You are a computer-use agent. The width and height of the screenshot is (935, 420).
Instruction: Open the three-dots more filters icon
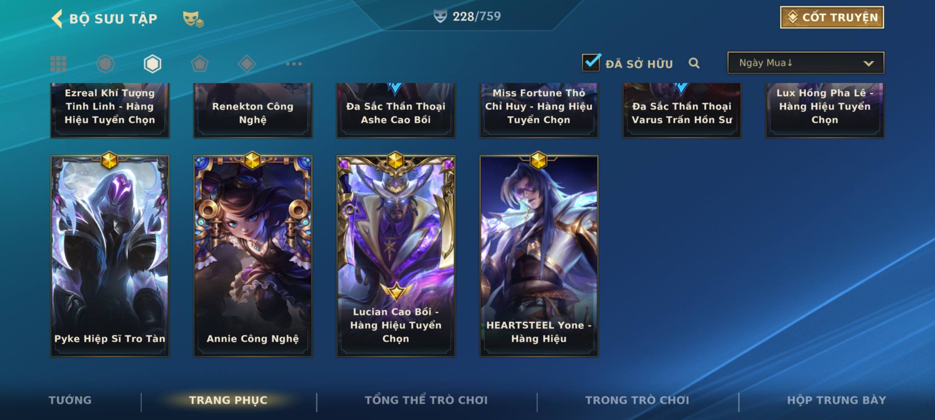(294, 64)
